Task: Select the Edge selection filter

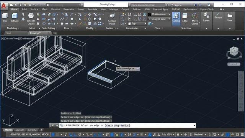Action: 185,18
